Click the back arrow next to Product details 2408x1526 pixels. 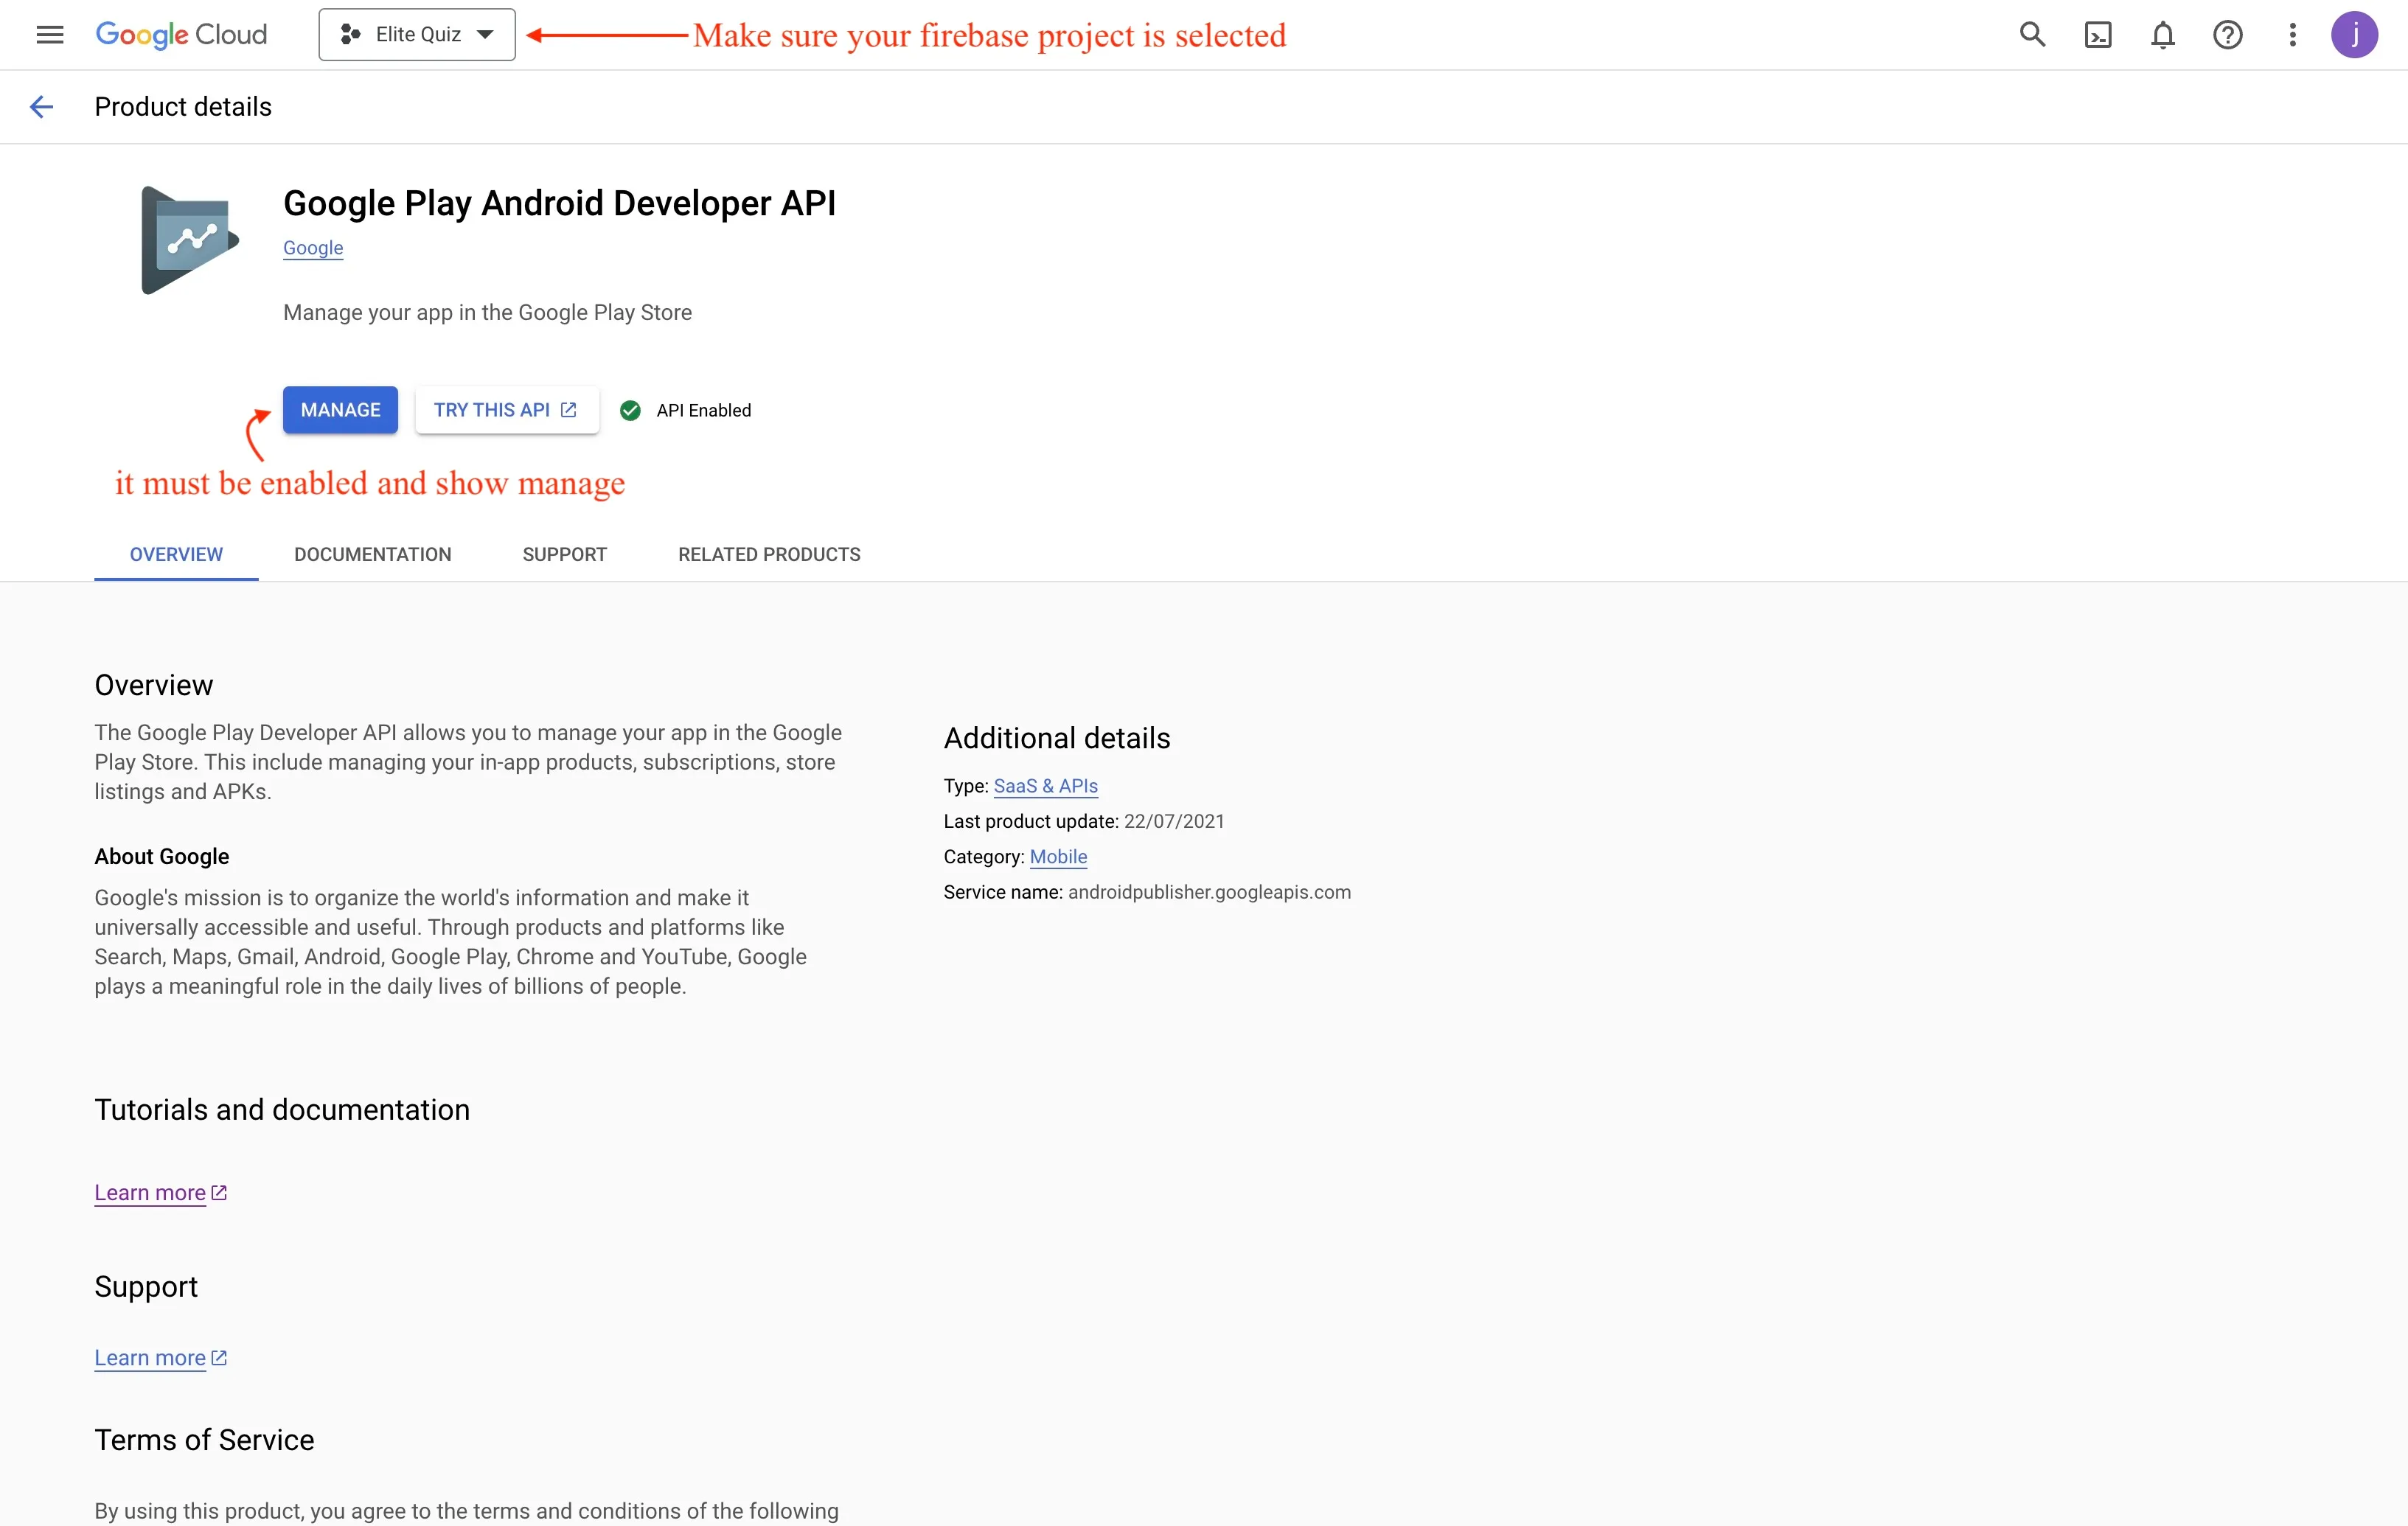(x=41, y=106)
